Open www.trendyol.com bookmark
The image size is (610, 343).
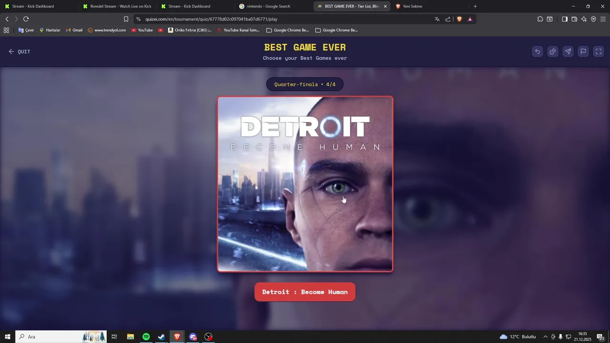tap(107, 30)
